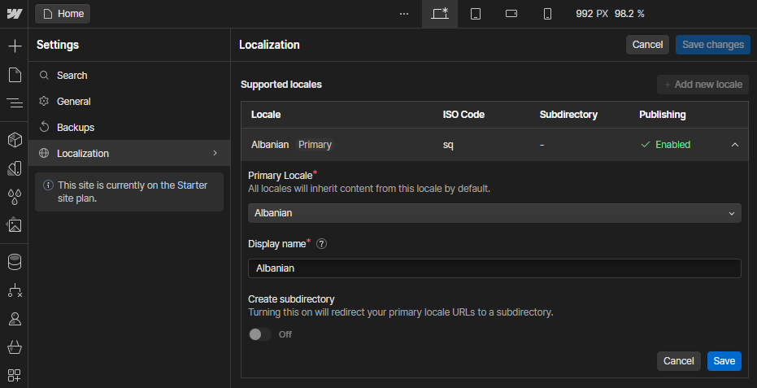757x388 pixels.
Task: Open the Add elements plus panel
Action: [x=14, y=46]
